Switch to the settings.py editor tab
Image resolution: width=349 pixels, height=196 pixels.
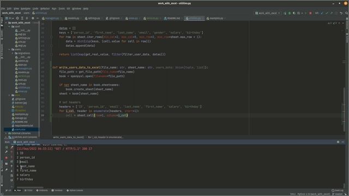click(93, 18)
